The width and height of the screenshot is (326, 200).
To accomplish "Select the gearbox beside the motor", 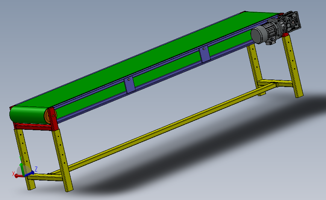I will pyautogui.click(x=291, y=22).
